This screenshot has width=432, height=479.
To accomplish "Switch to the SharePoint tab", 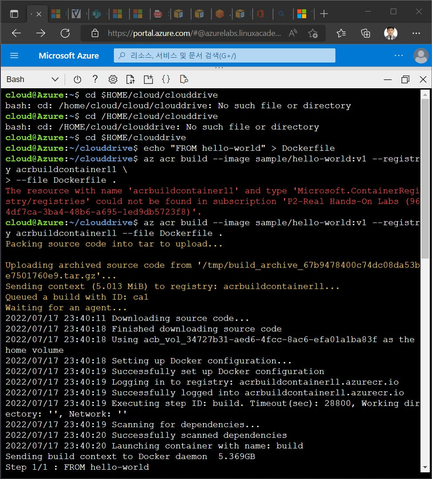I will click(97, 14).
